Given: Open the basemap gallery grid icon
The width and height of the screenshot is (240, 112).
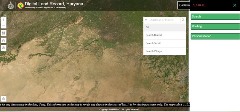Looking at the screenshot, I should point(4,33).
